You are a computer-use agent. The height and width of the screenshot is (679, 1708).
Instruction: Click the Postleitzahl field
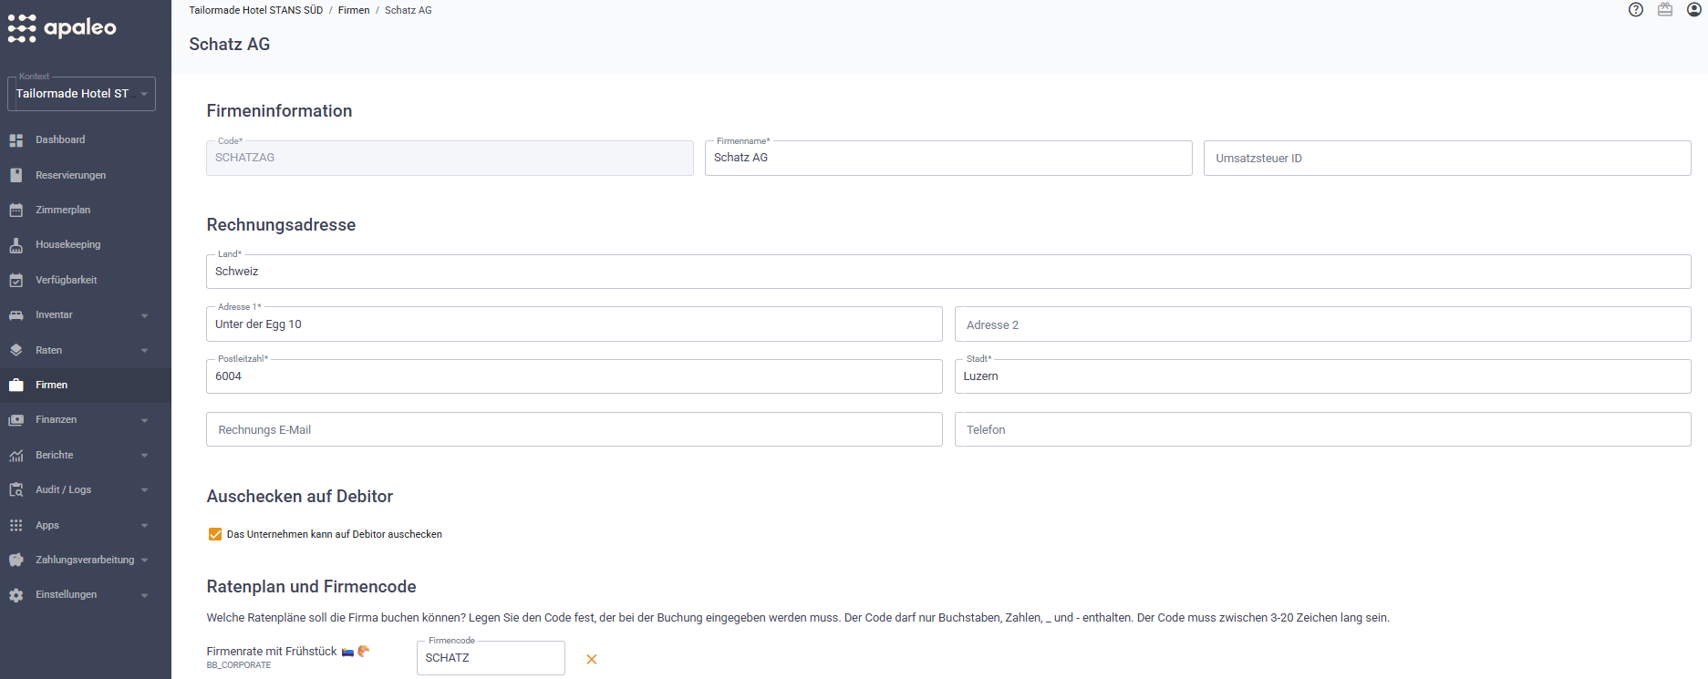click(575, 376)
